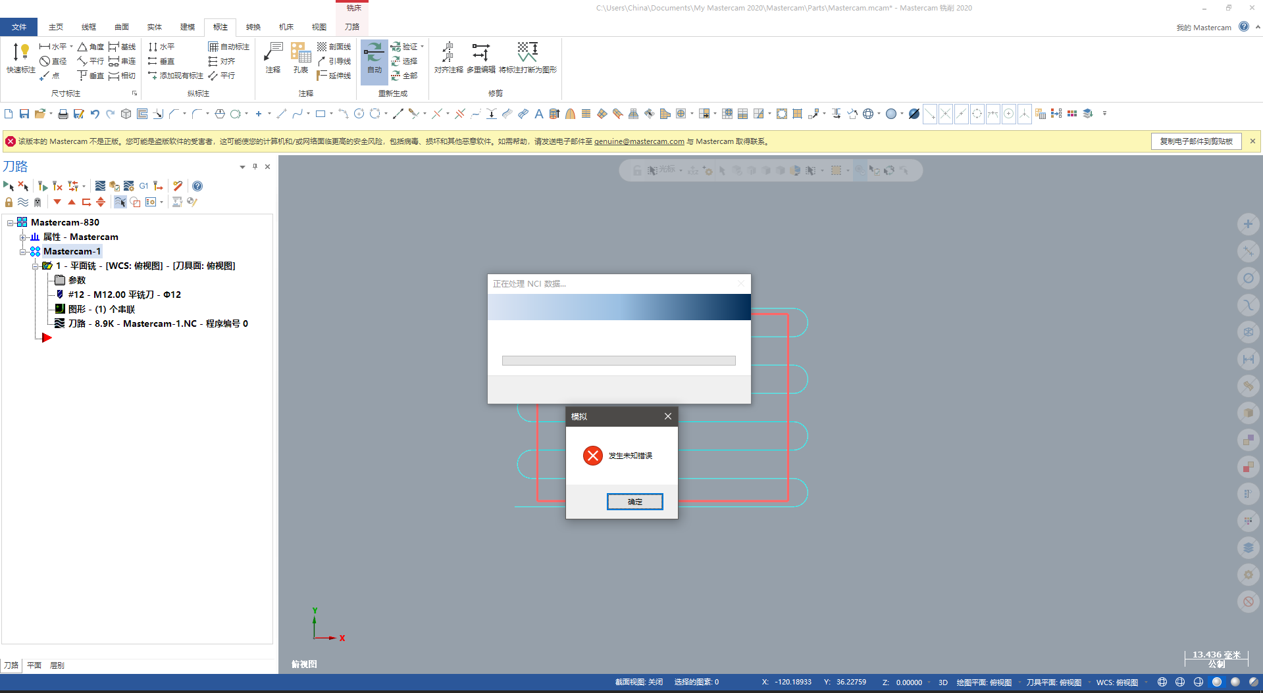Open the 文件 file menu
The height and width of the screenshot is (693, 1263).
click(19, 27)
